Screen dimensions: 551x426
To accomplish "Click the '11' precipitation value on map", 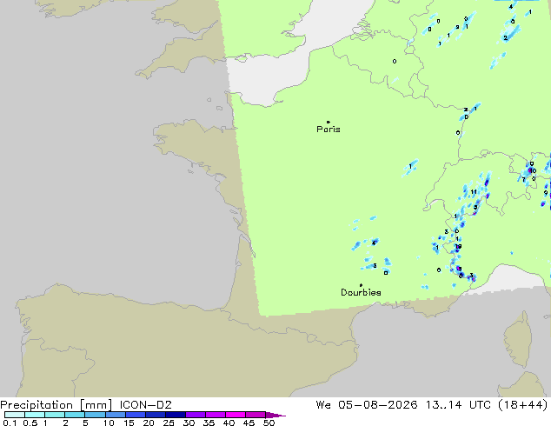I will coord(474,192).
